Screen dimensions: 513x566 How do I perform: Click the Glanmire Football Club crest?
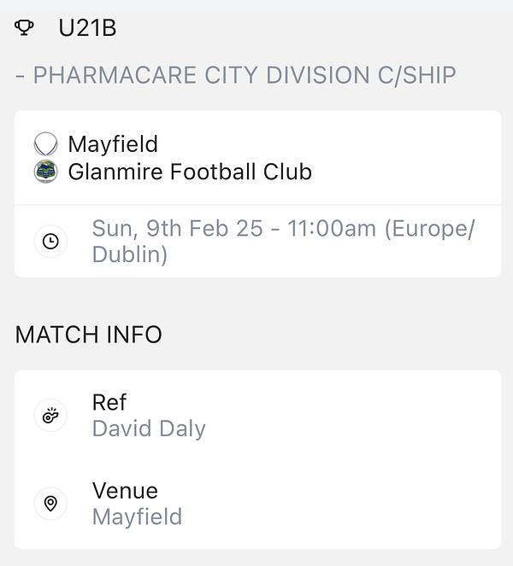pos(45,172)
